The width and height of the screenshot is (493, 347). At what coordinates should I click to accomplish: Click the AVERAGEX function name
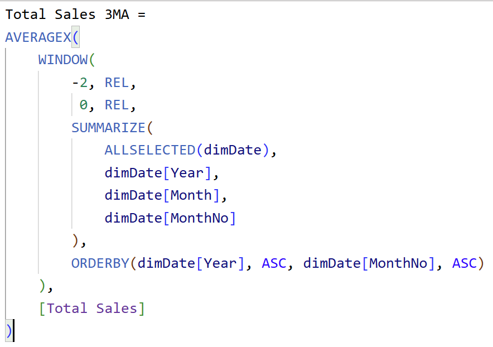38,37
